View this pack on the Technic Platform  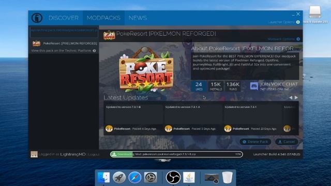(x=63, y=51)
